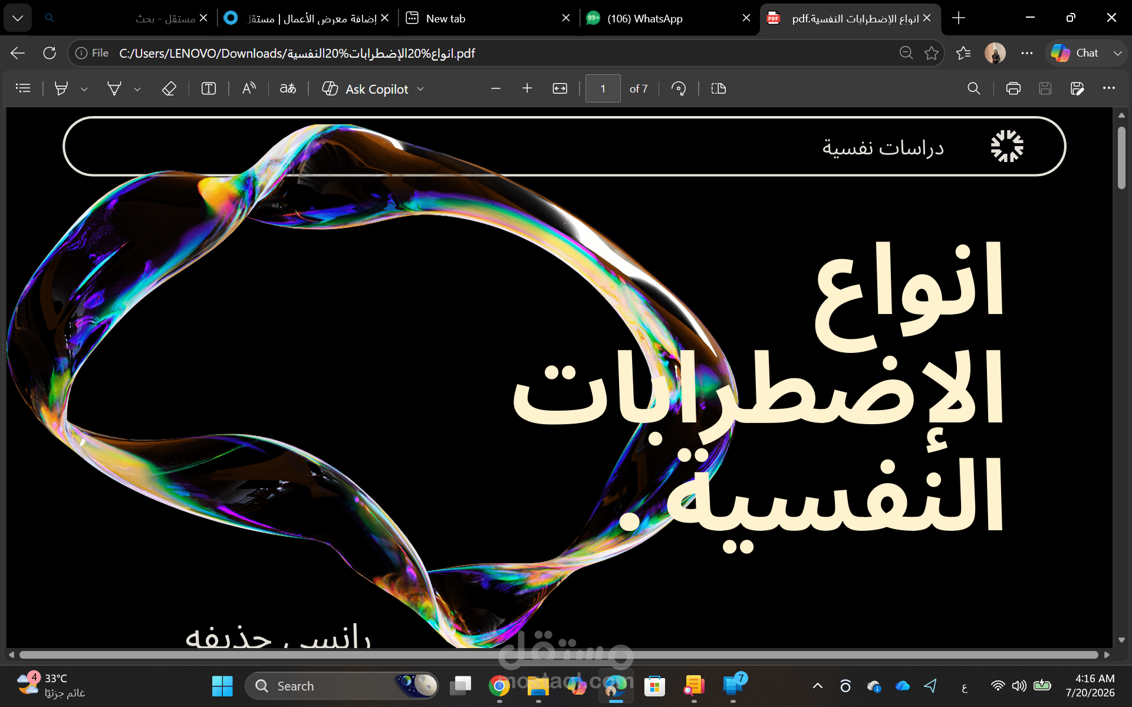This screenshot has width=1132, height=707.
Task: Close the WhatsApp tab
Action: pyautogui.click(x=746, y=18)
